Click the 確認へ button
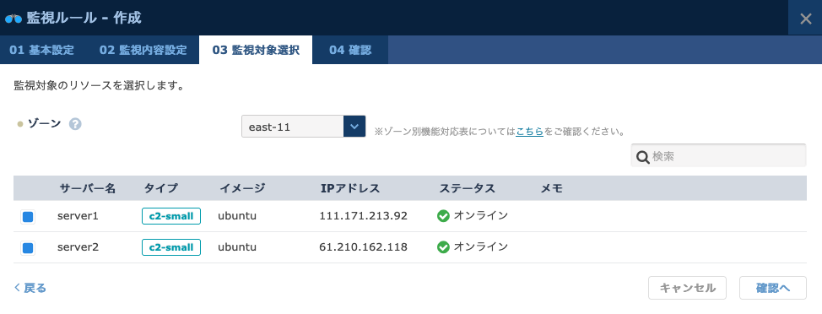Image resolution: width=822 pixels, height=314 pixels. pyautogui.click(x=773, y=288)
